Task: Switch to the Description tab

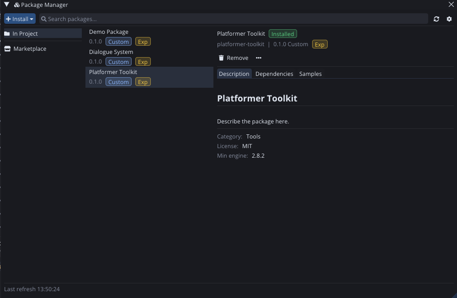Action: tap(234, 74)
